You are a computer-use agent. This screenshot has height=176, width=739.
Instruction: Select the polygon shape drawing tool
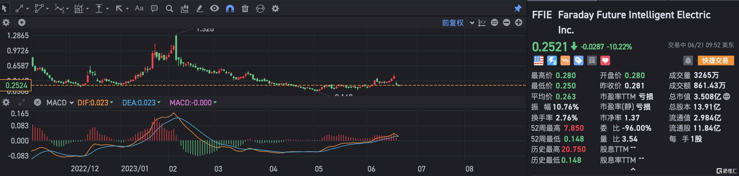pyautogui.click(x=39, y=8)
